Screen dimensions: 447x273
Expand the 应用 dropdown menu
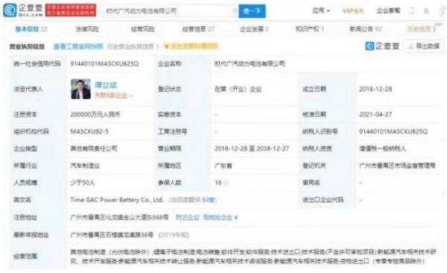click(x=320, y=11)
